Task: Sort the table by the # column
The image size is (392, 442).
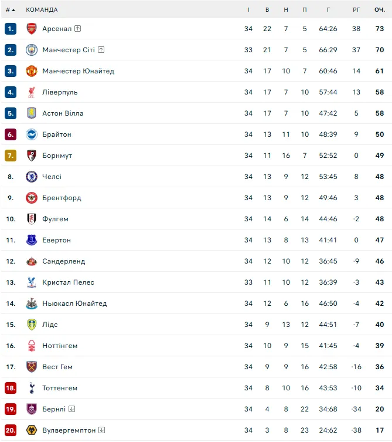Action: click(10, 10)
